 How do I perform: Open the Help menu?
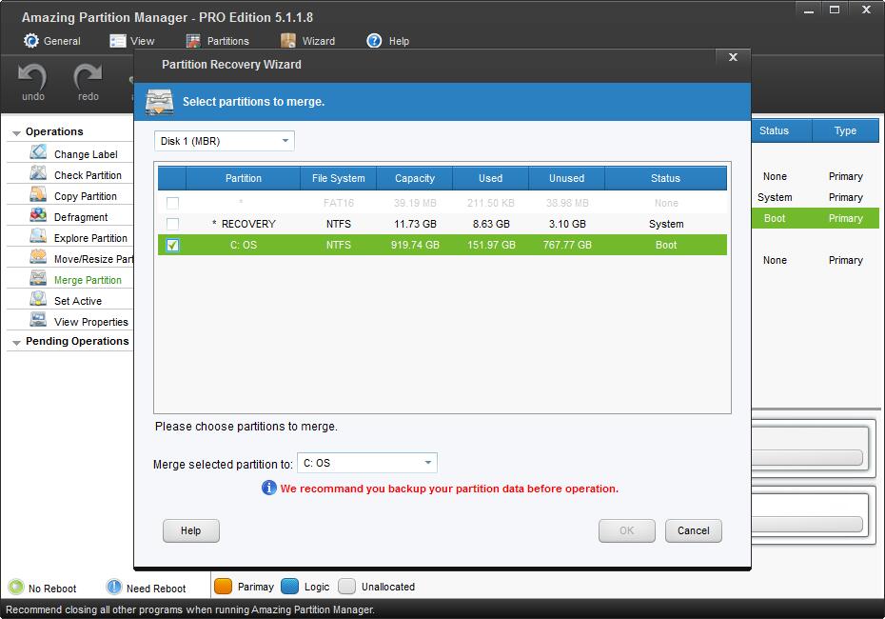[x=388, y=41]
